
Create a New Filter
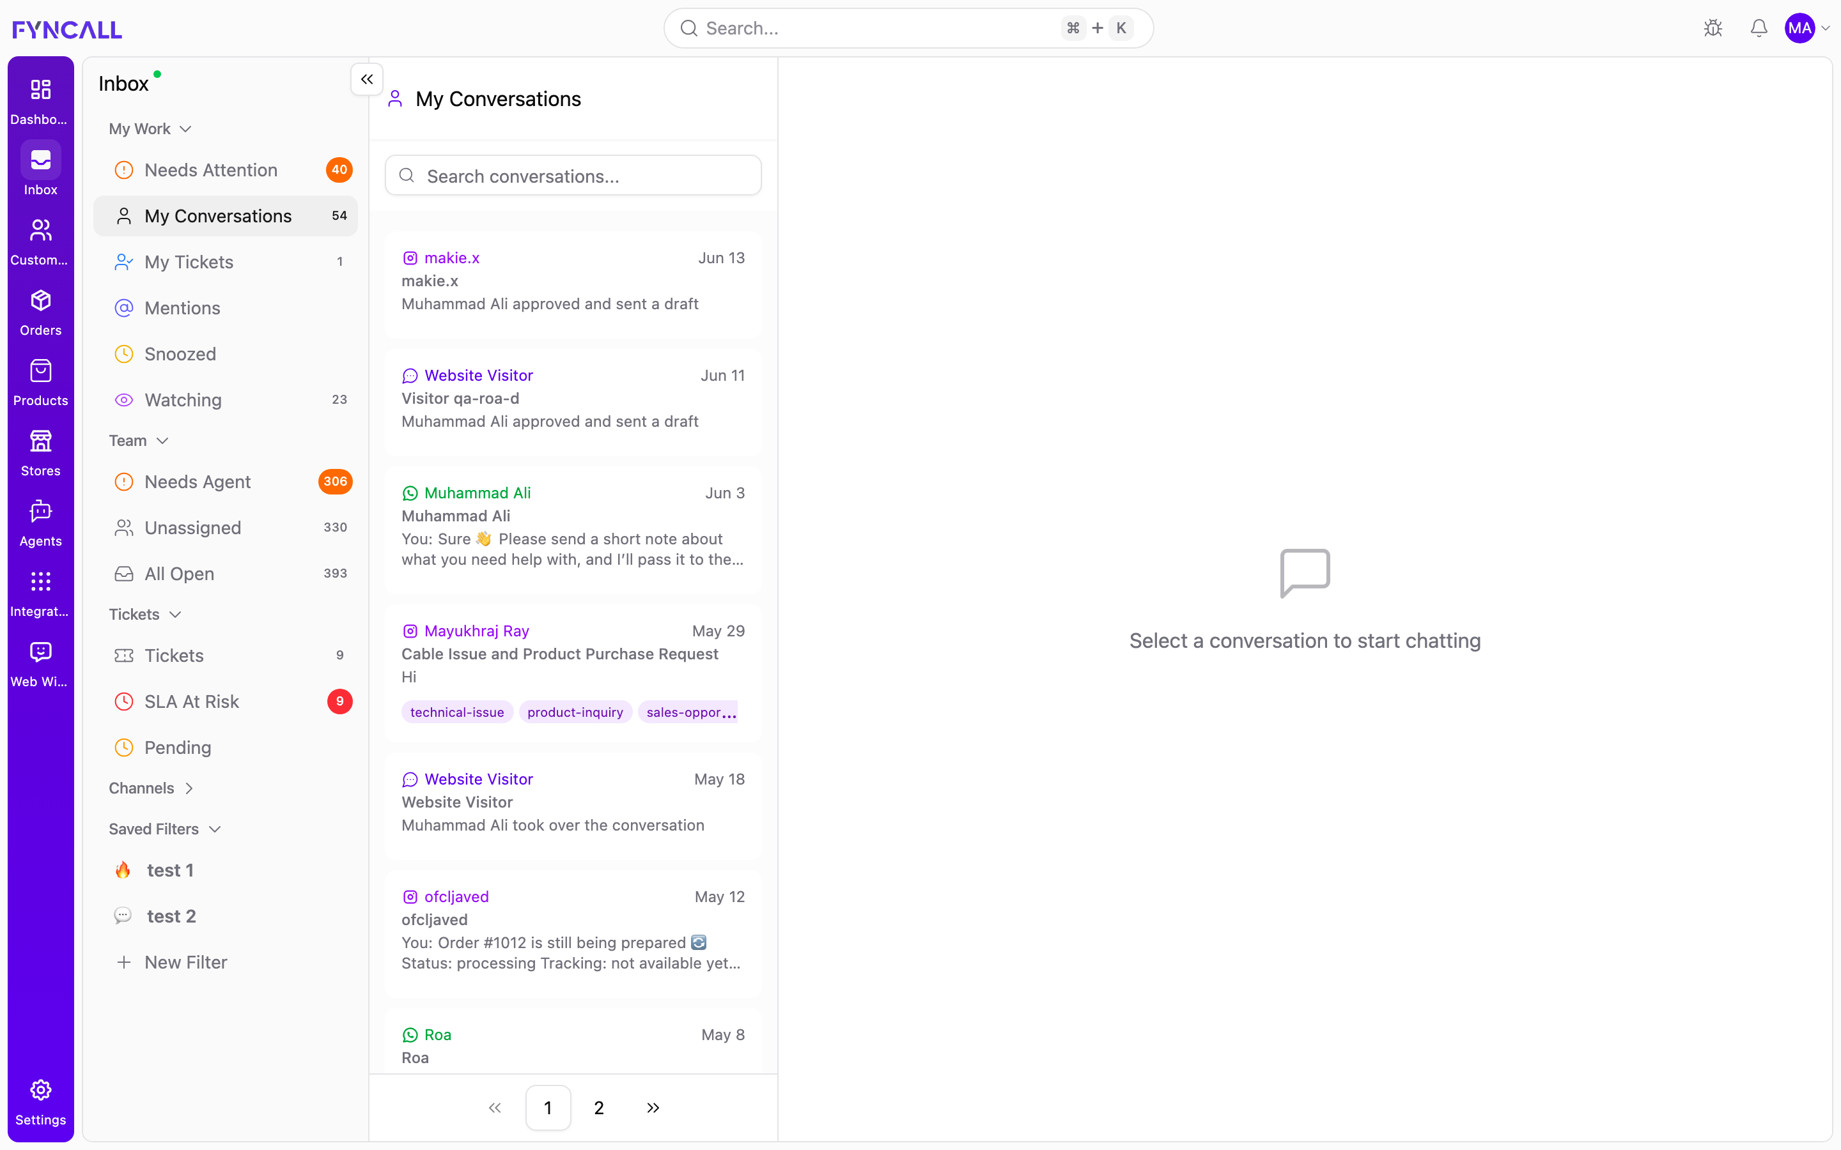click(225, 962)
